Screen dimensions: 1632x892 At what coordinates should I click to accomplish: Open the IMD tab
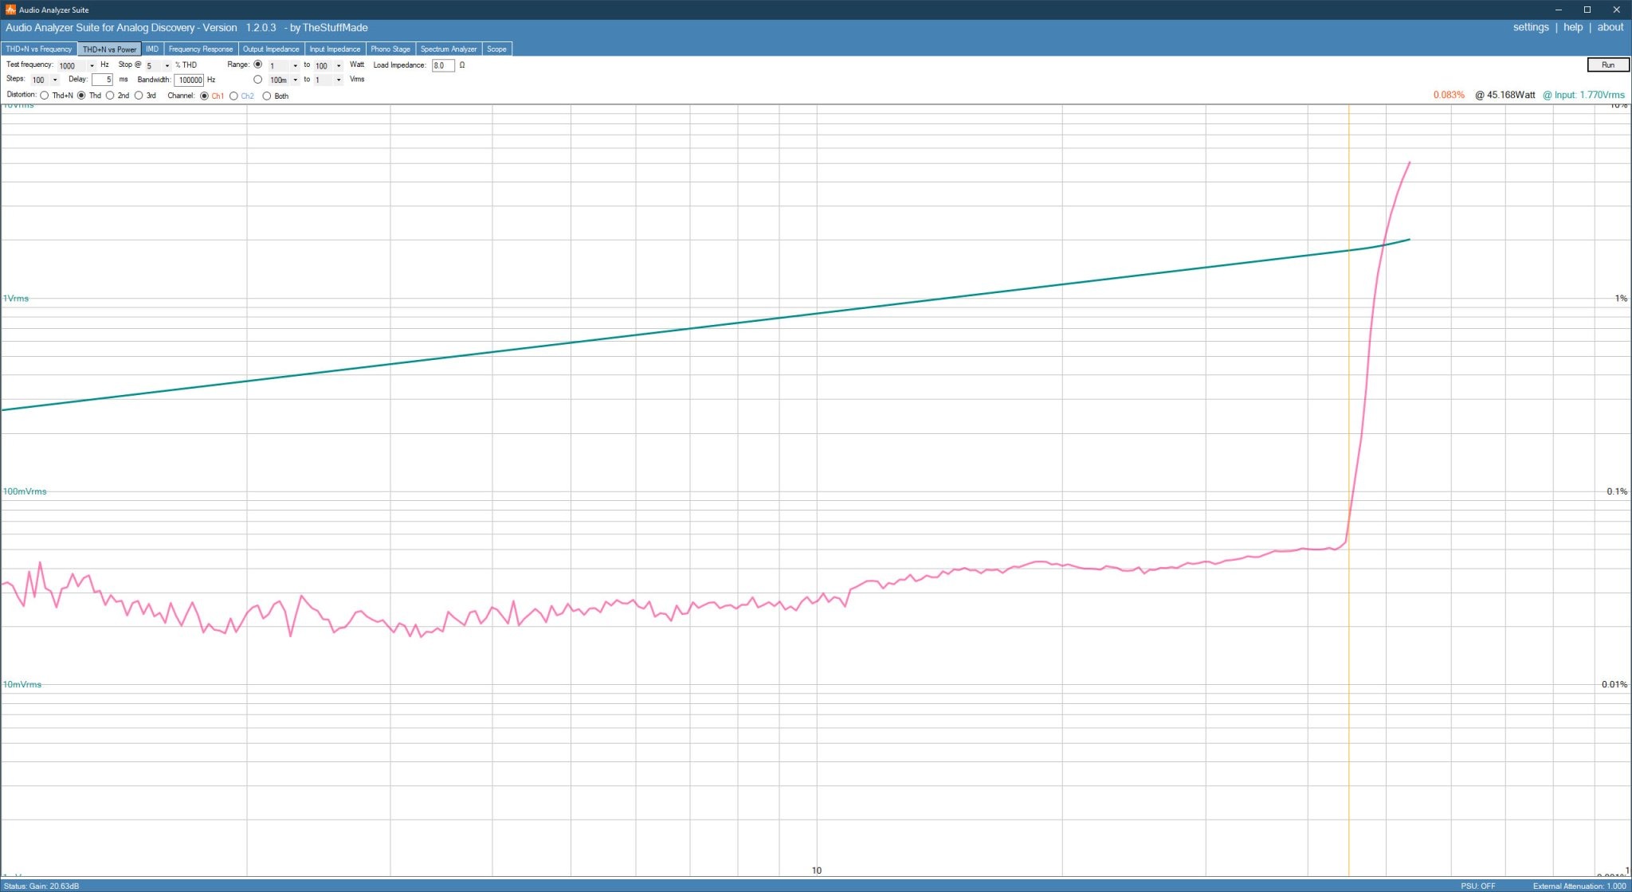pyautogui.click(x=152, y=49)
